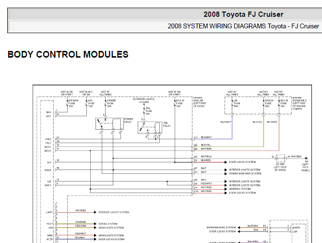
Task: Click the 'GND1' pin label
Action: [x=48, y=185]
